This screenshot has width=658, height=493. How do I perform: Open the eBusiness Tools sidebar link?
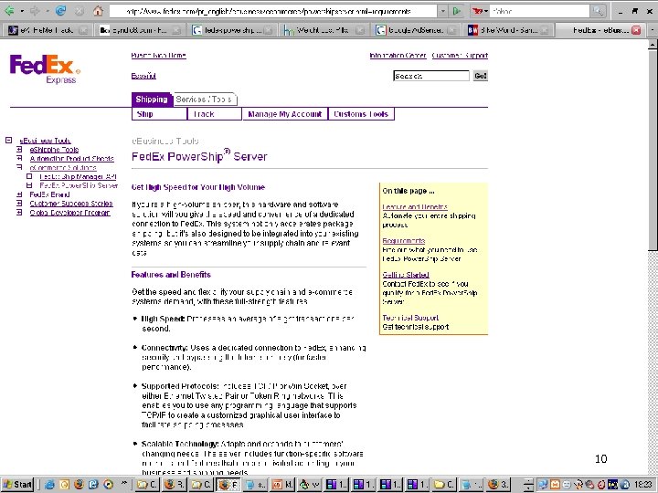tap(45, 141)
